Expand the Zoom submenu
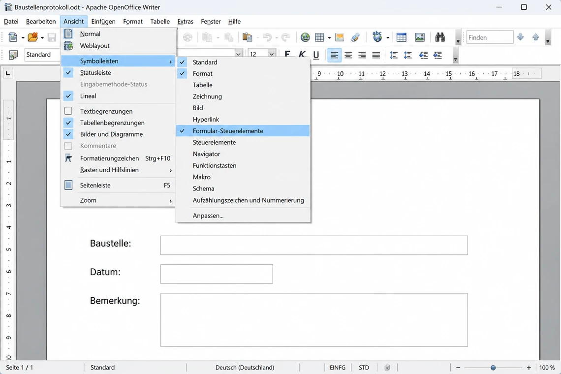The width and height of the screenshot is (561, 374). (x=118, y=200)
